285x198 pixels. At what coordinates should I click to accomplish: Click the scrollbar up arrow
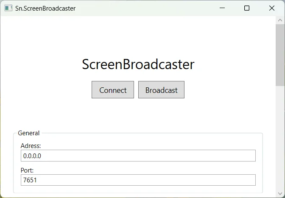pos(280,20)
